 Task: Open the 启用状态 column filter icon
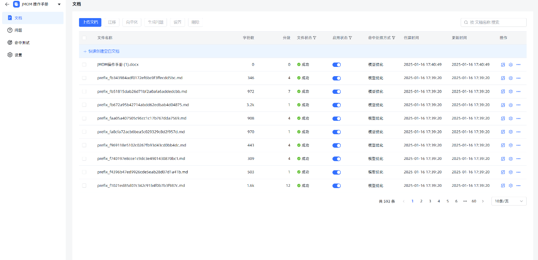pos(350,38)
